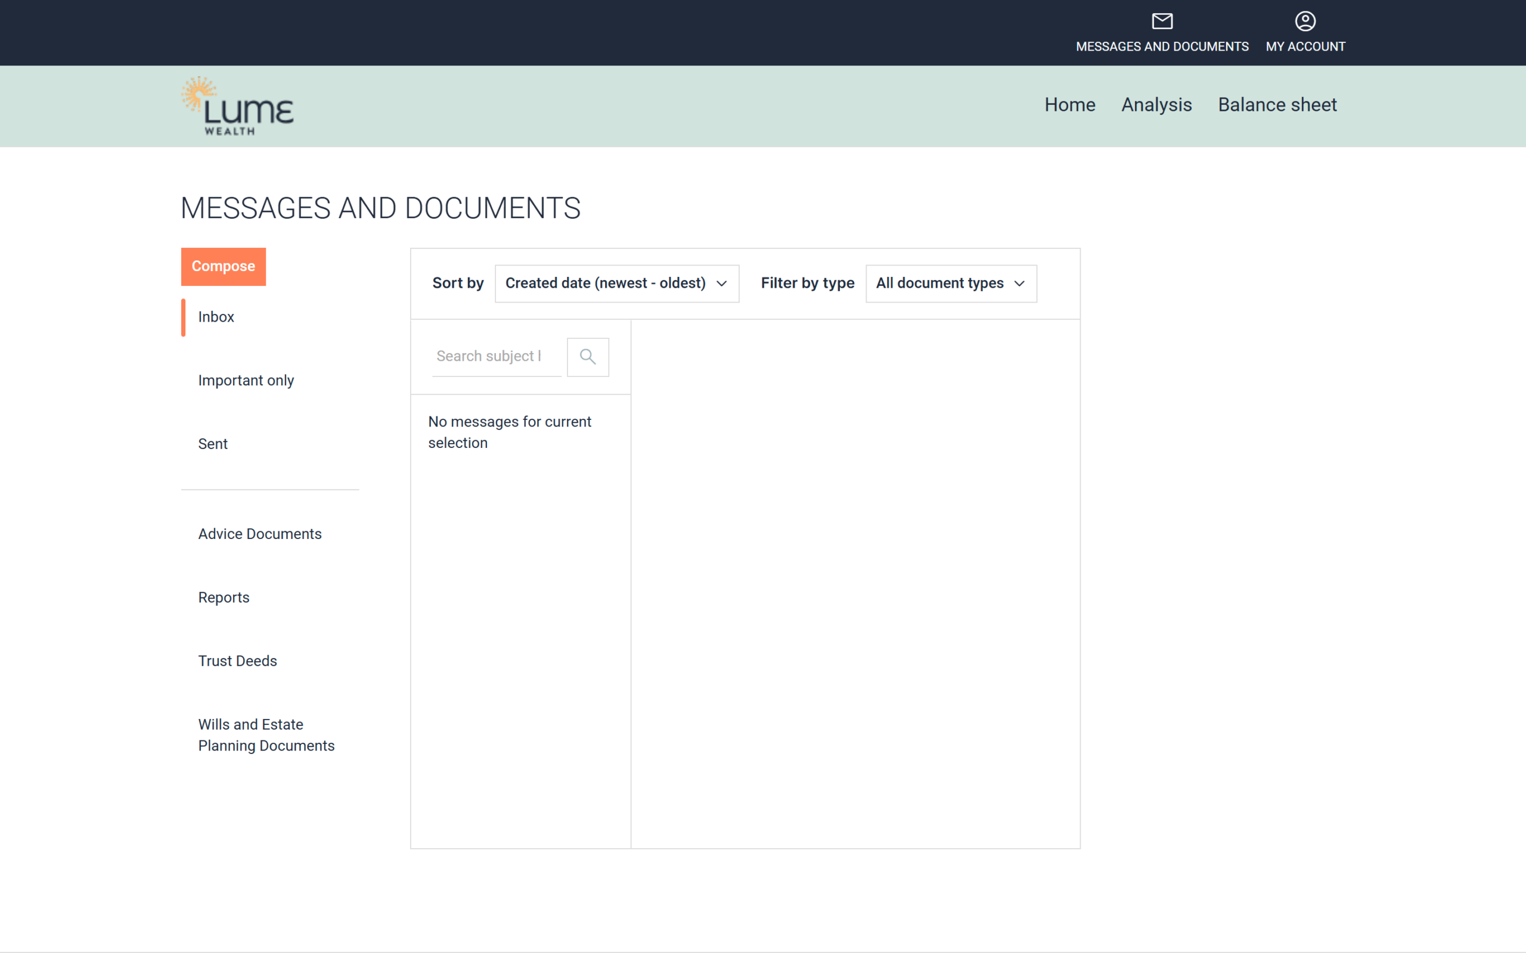Click the magnifying glass search button
This screenshot has width=1526, height=953.
pyautogui.click(x=587, y=357)
